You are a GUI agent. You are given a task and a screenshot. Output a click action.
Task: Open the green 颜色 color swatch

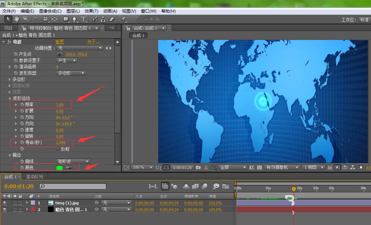pos(59,168)
